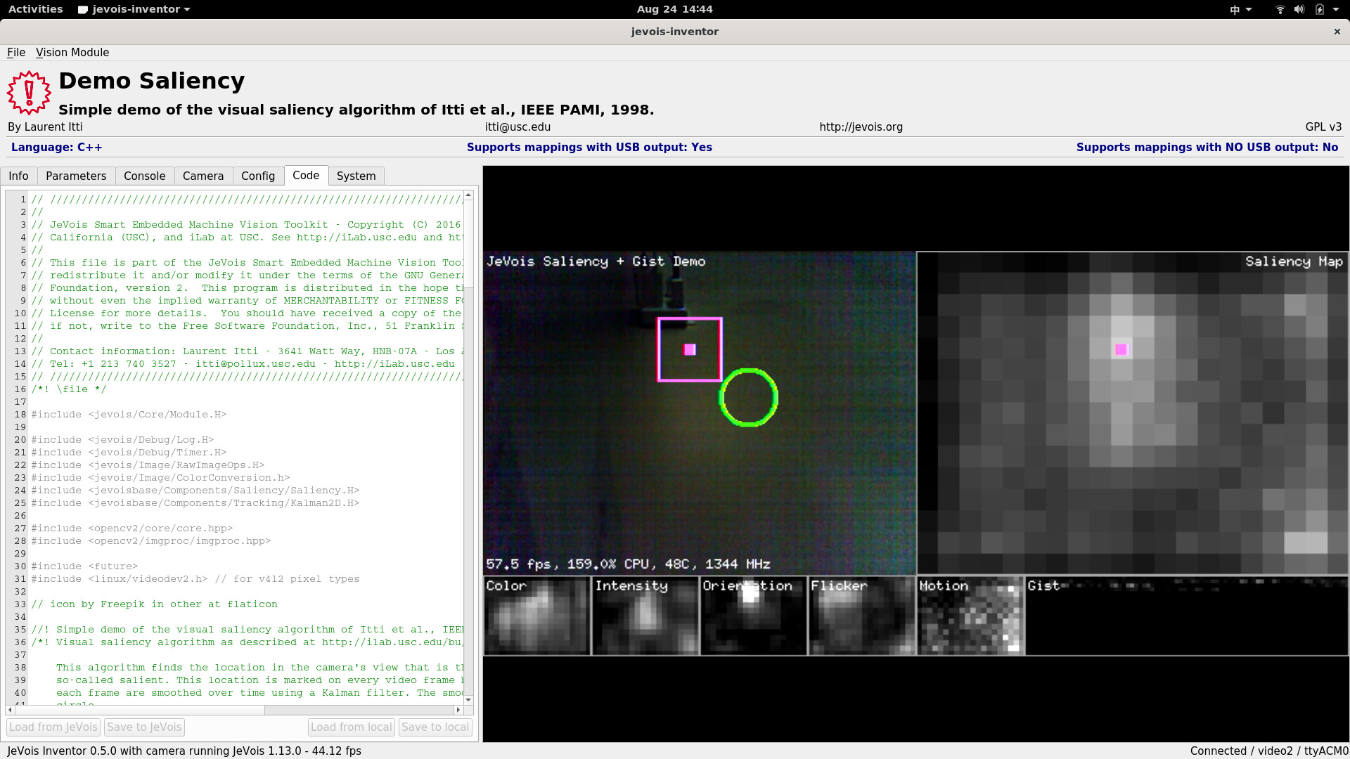Open the network status icon in top bar
The height and width of the screenshot is (759, 1350).
1280,9
